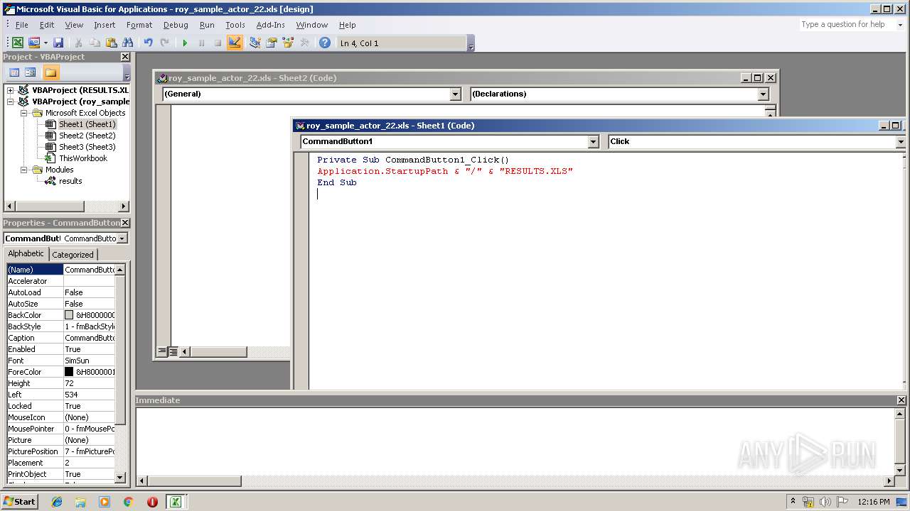Collapse the Microsoft Excel Objects folder
The image size is (910, 511).
pyautogui.click(x=23, y=113)
